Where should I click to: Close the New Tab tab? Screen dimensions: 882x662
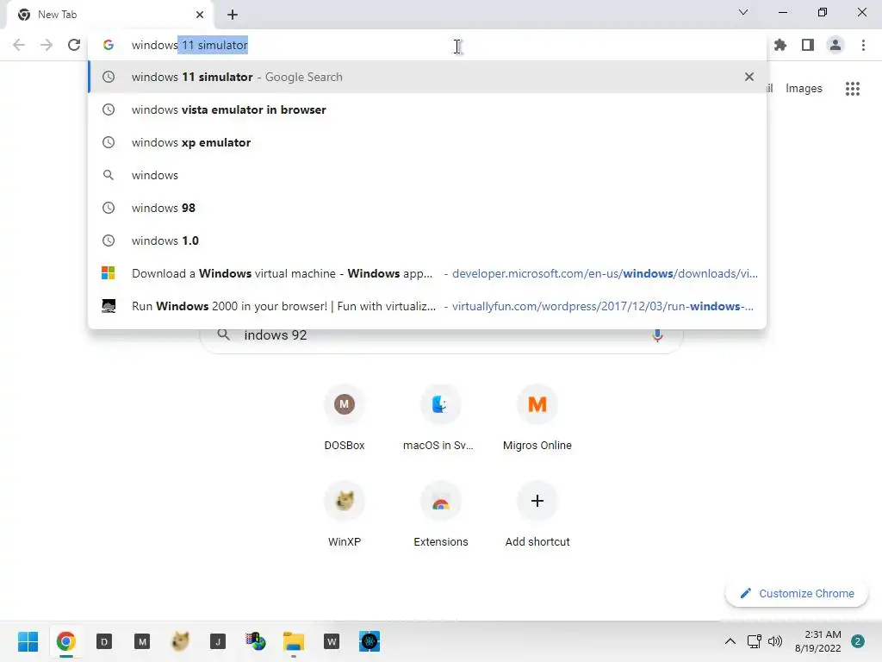point(200,15)
